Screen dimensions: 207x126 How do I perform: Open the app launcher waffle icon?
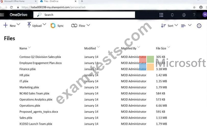pos(161,15)
